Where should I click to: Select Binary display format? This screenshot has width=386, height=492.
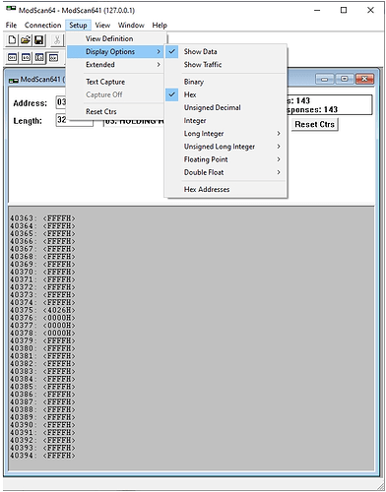tap(225, 82)
